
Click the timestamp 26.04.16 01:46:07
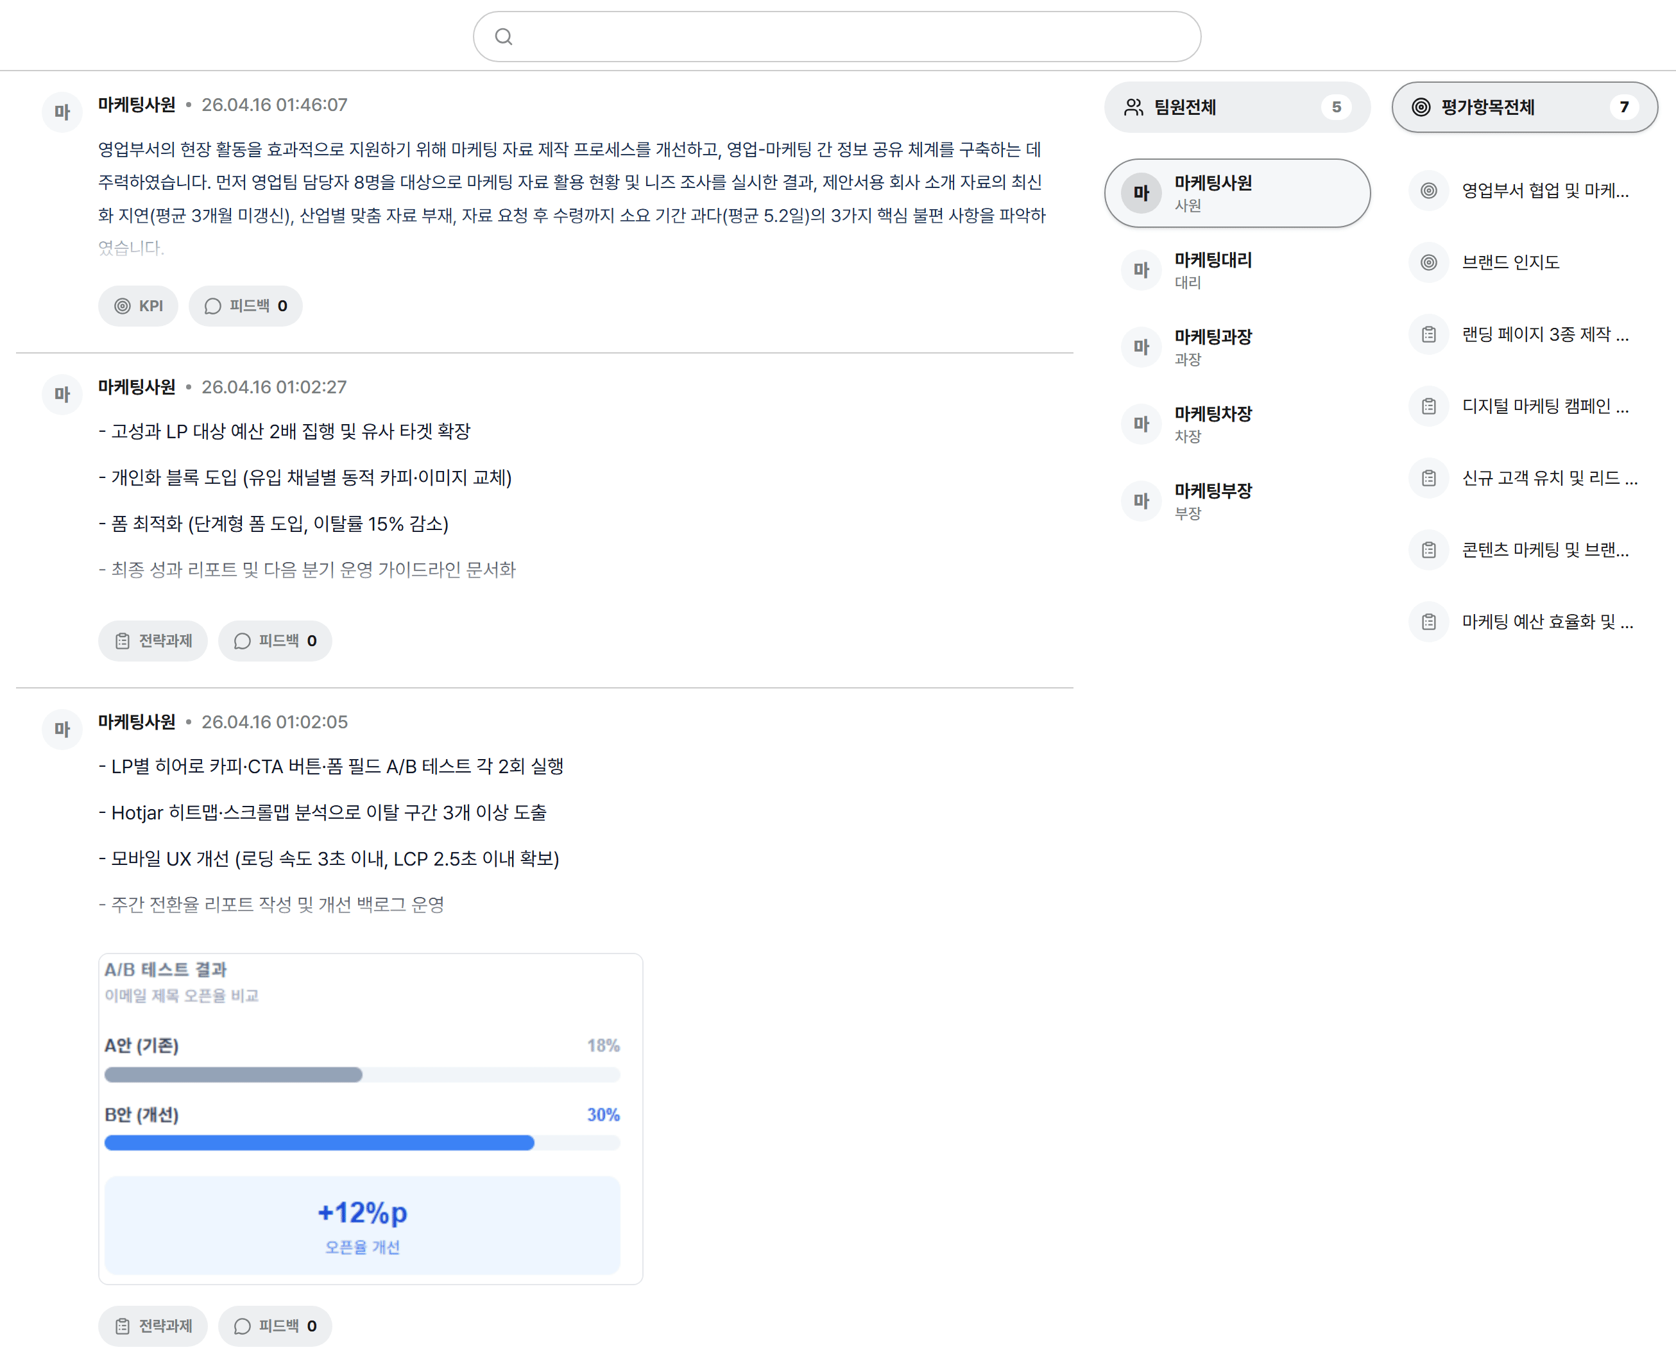[x=274, y=105]
